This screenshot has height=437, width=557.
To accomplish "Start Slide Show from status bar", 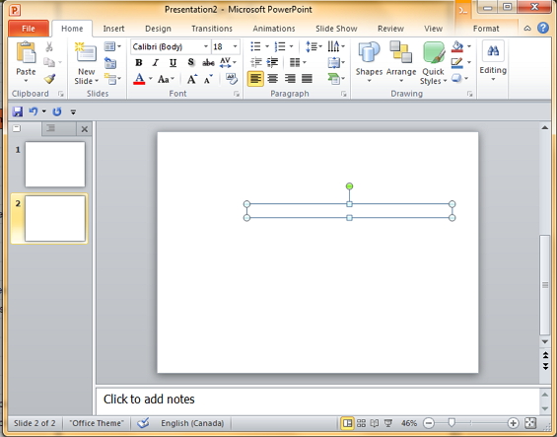I will point(388,423).
